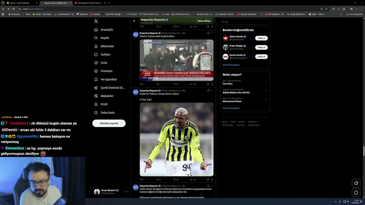This screenshot has width=365, height=205.
Task: Bookmark the Salah Trabzon video post
Action: pos(208,84)
